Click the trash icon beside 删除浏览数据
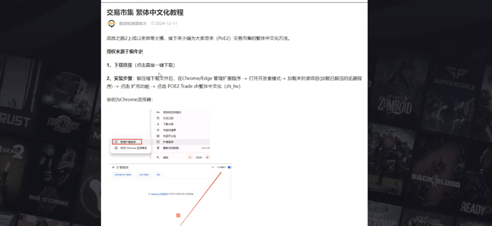The image size is (492, 226). [158, 148]
